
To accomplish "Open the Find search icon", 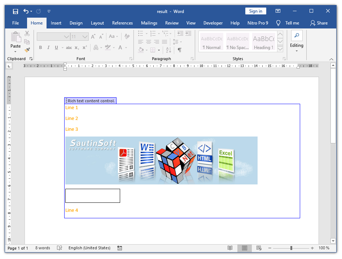I will (x=297, y=35).
